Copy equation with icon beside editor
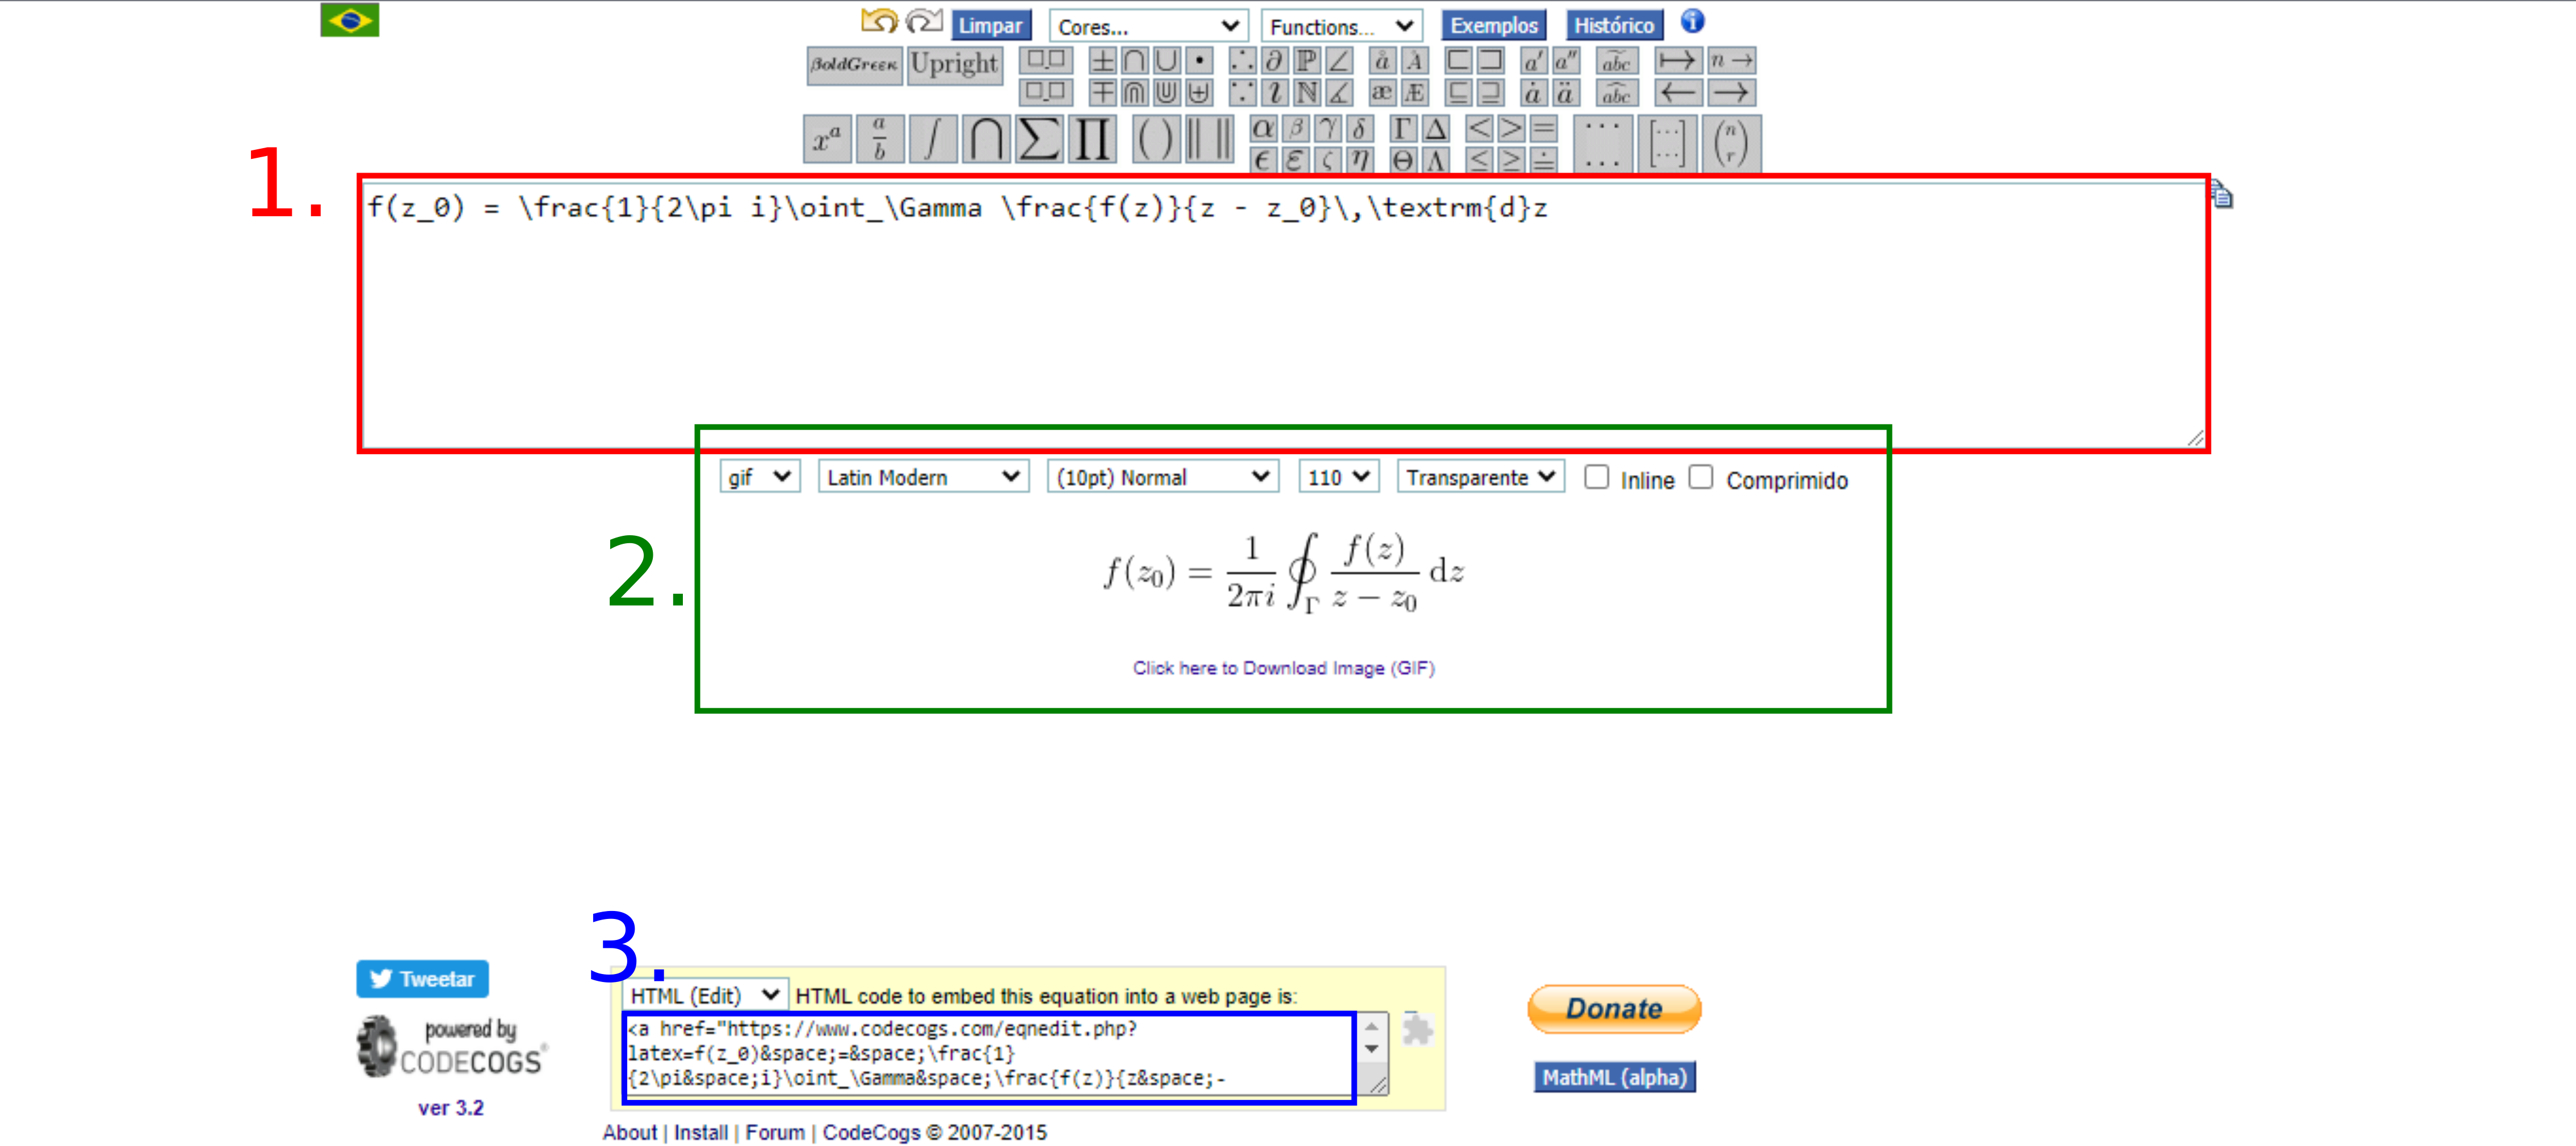The image size is (2576, 1146). coord(2221,195)
